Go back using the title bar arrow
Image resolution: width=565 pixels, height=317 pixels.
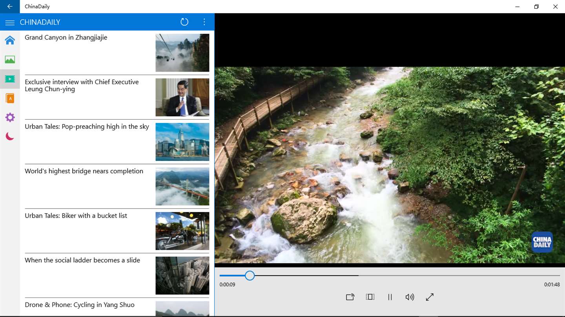[x=10, y=7]
